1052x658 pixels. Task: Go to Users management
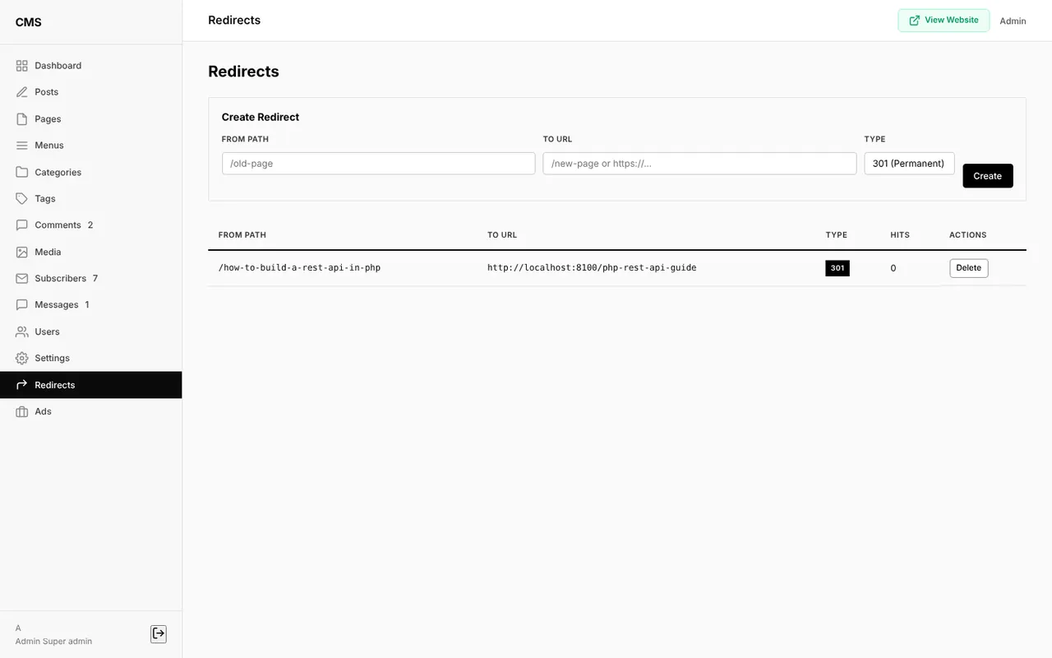click(90, 331)
